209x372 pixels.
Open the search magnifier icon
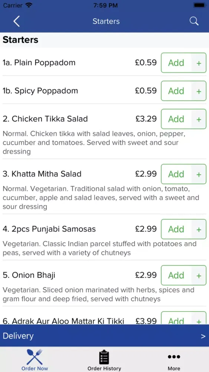click(x=194, y=21)
